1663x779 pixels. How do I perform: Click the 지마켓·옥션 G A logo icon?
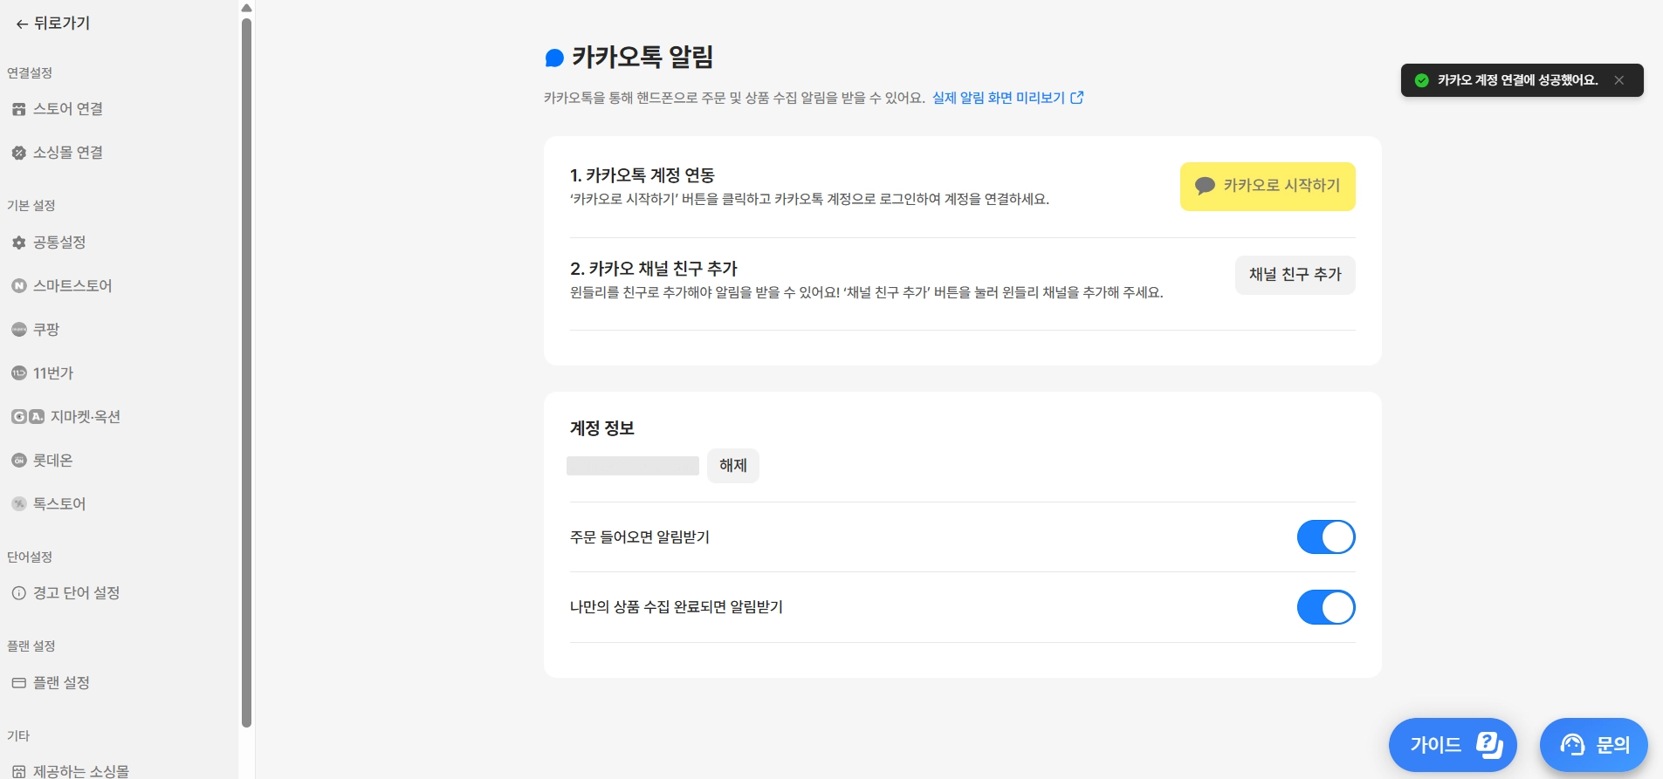(x=28, y=417)
